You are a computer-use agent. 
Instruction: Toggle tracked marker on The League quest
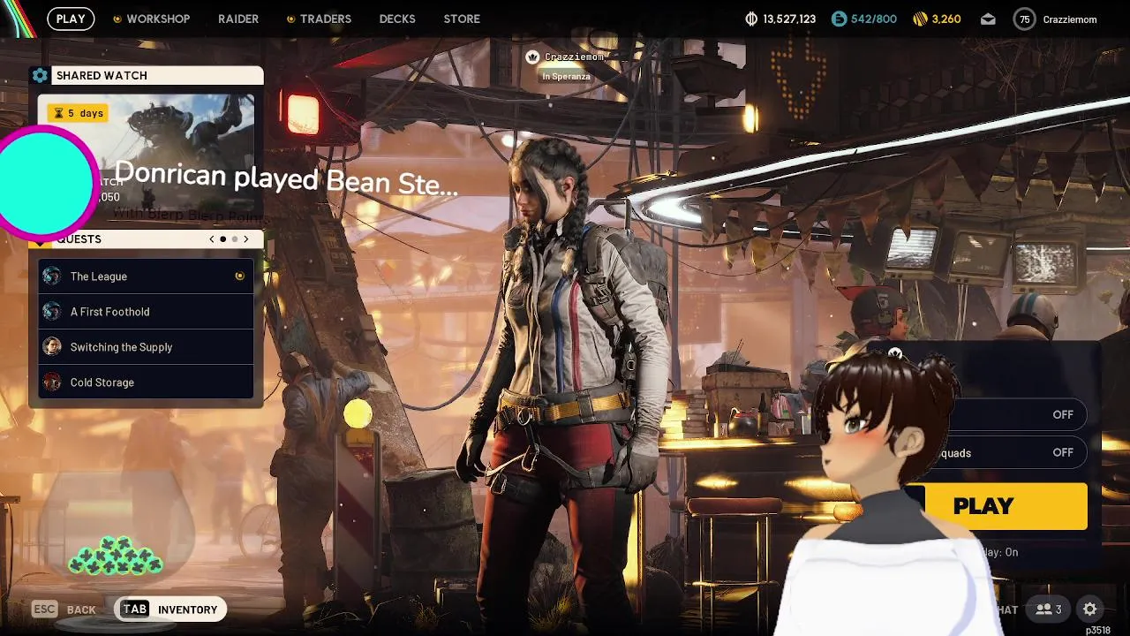239,276
